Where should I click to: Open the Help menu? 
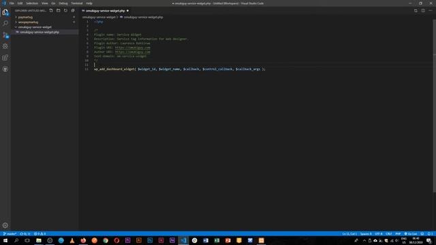(89, 3)
